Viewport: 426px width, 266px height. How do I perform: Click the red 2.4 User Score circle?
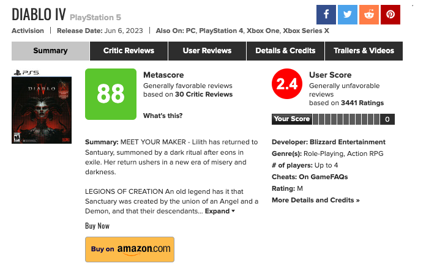[287, 84]
